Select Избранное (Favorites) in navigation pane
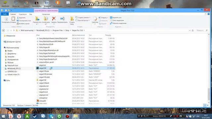The width and height of the screenshot is (212, 119). (x=11, y=36)
